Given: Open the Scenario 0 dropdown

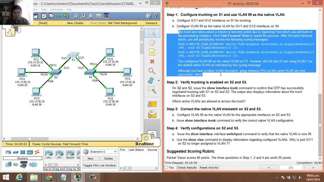Looking at the screenshot, I should pos(103,152).
